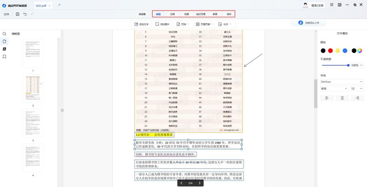Go to previous page arrow

182,183
